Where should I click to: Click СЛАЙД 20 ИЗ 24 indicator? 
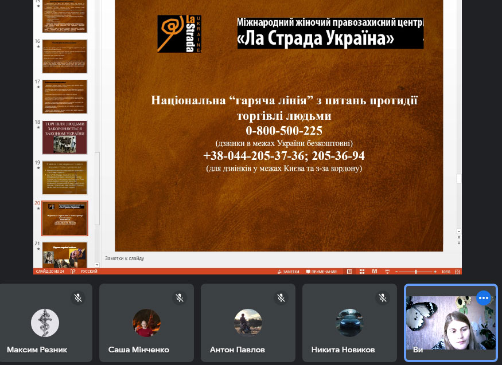click(x=50, y=272)
